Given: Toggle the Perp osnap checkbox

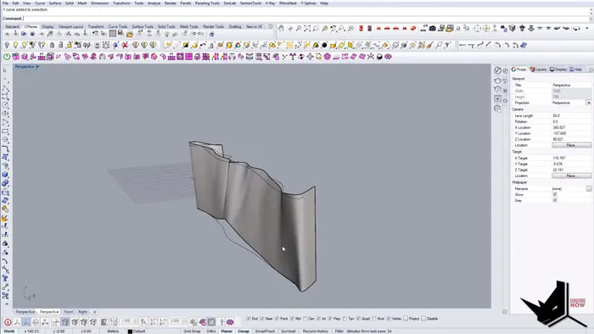Looking at the screenshot, I should point(330,319).
